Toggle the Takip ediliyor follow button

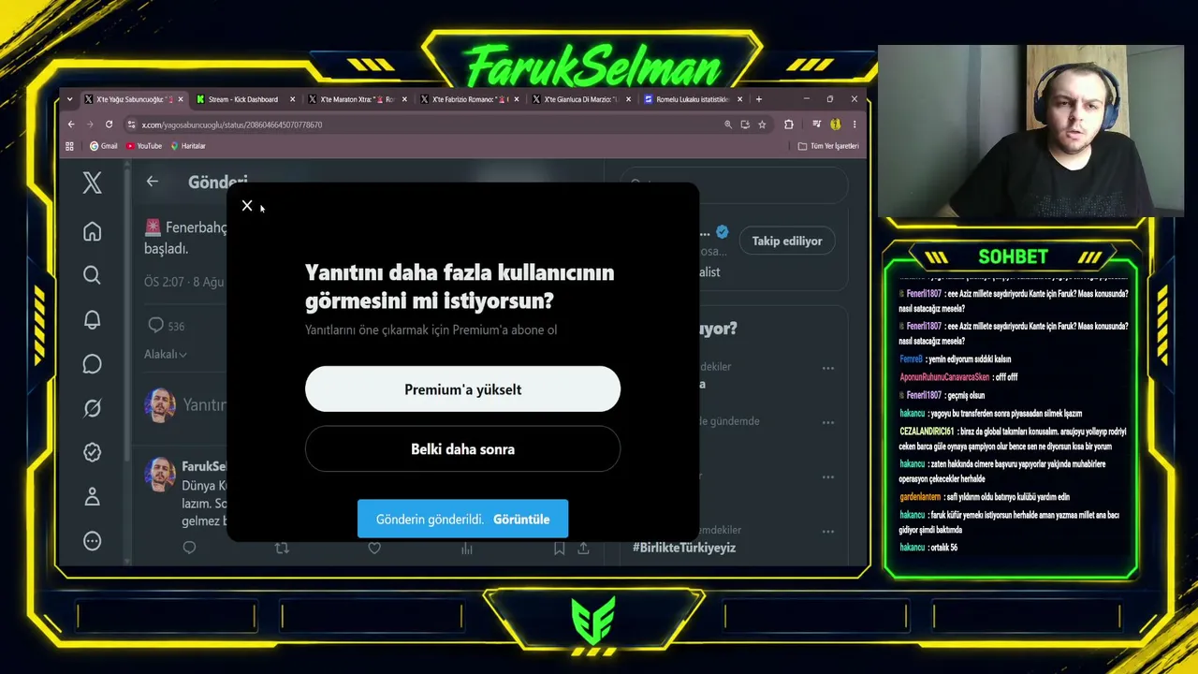[787, 241]
